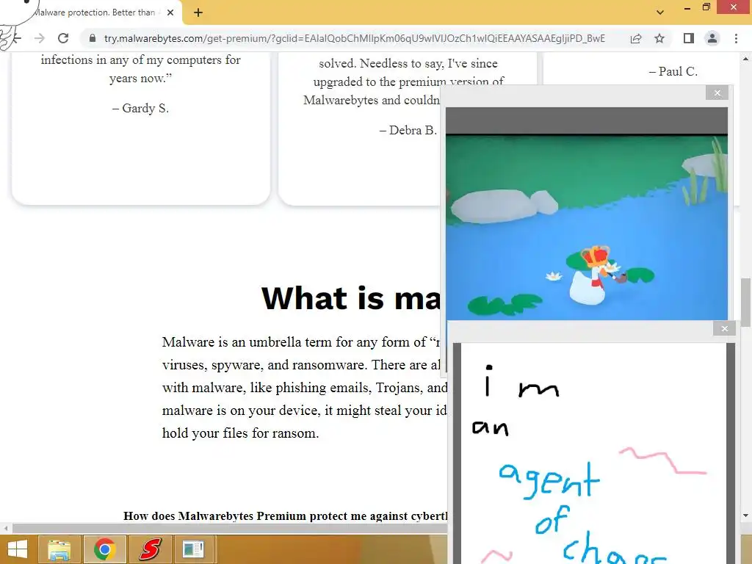Go forward in browser history
The image size is (752, 564).
tap(40, 38)
